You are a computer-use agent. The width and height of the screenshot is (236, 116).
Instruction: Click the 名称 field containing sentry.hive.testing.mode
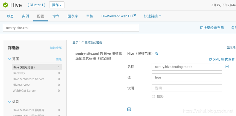pos(187,67)
